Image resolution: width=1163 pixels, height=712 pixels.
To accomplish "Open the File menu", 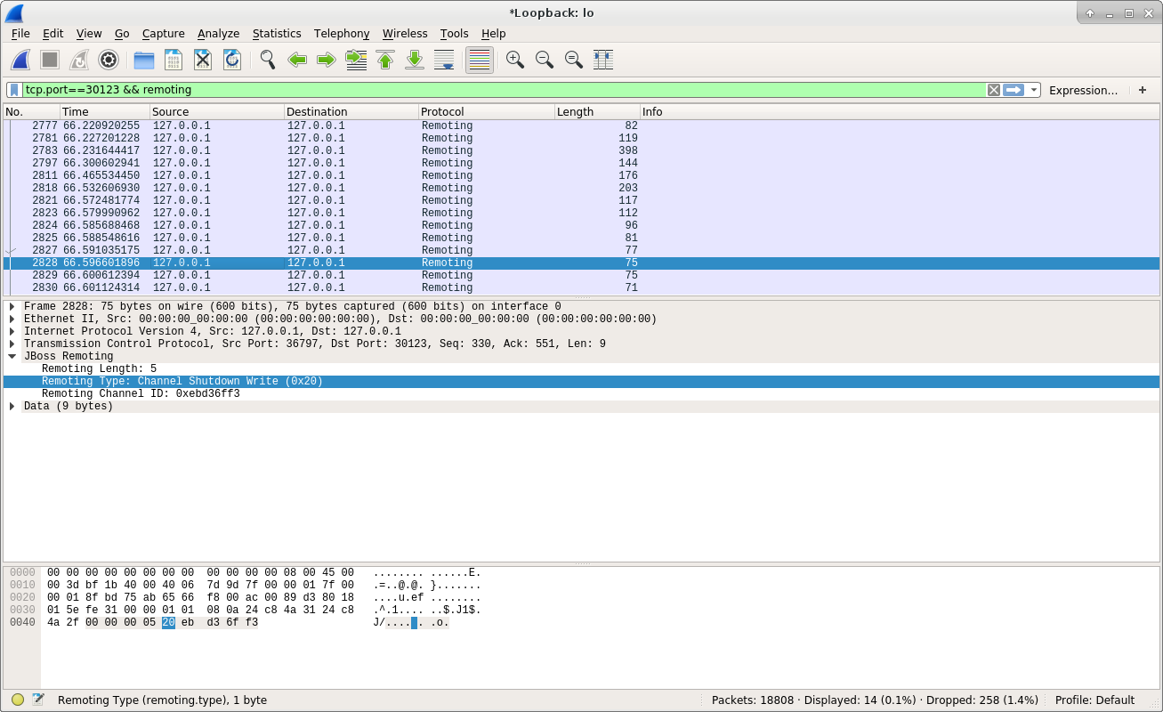I will click(x=20, y=33).
